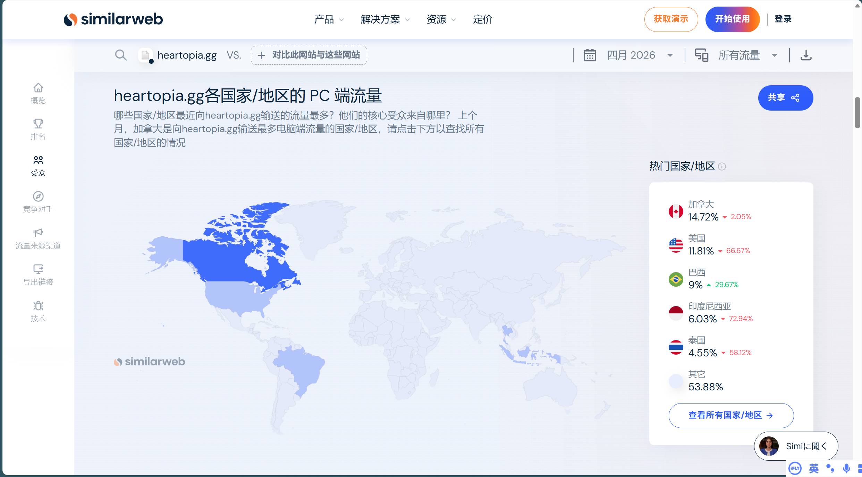Viewport: 862px width, 477px height.
Task: Click the 印度尼西亚 6.03% entry
Action: [x=711, y=313]
